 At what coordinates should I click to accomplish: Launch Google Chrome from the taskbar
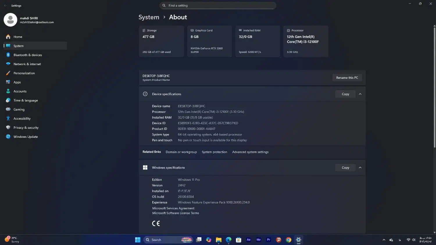click(288, 240)
